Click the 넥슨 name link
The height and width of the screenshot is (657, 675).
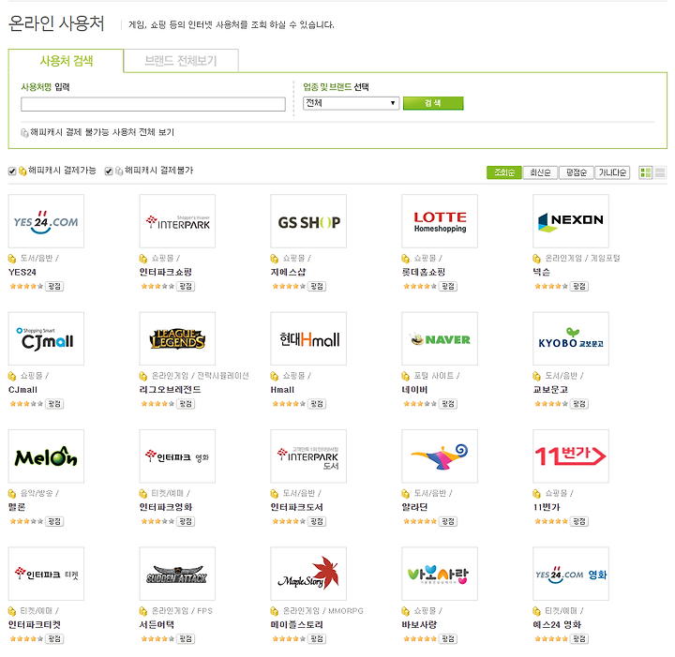tap(542, 272)
